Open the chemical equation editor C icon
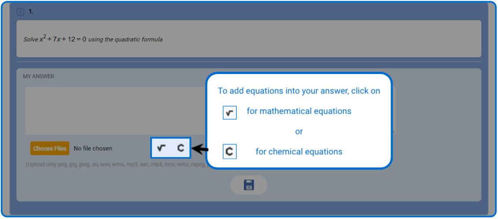This screenshot has height=219, width=498. [x=181, y=148]
